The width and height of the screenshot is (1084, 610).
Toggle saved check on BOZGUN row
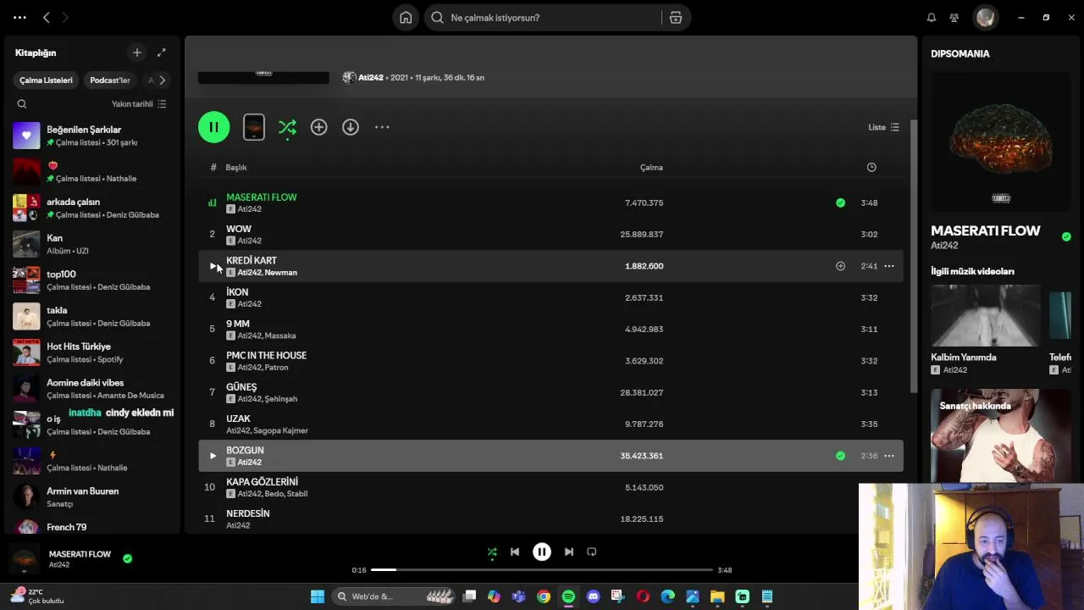[840, 456]
